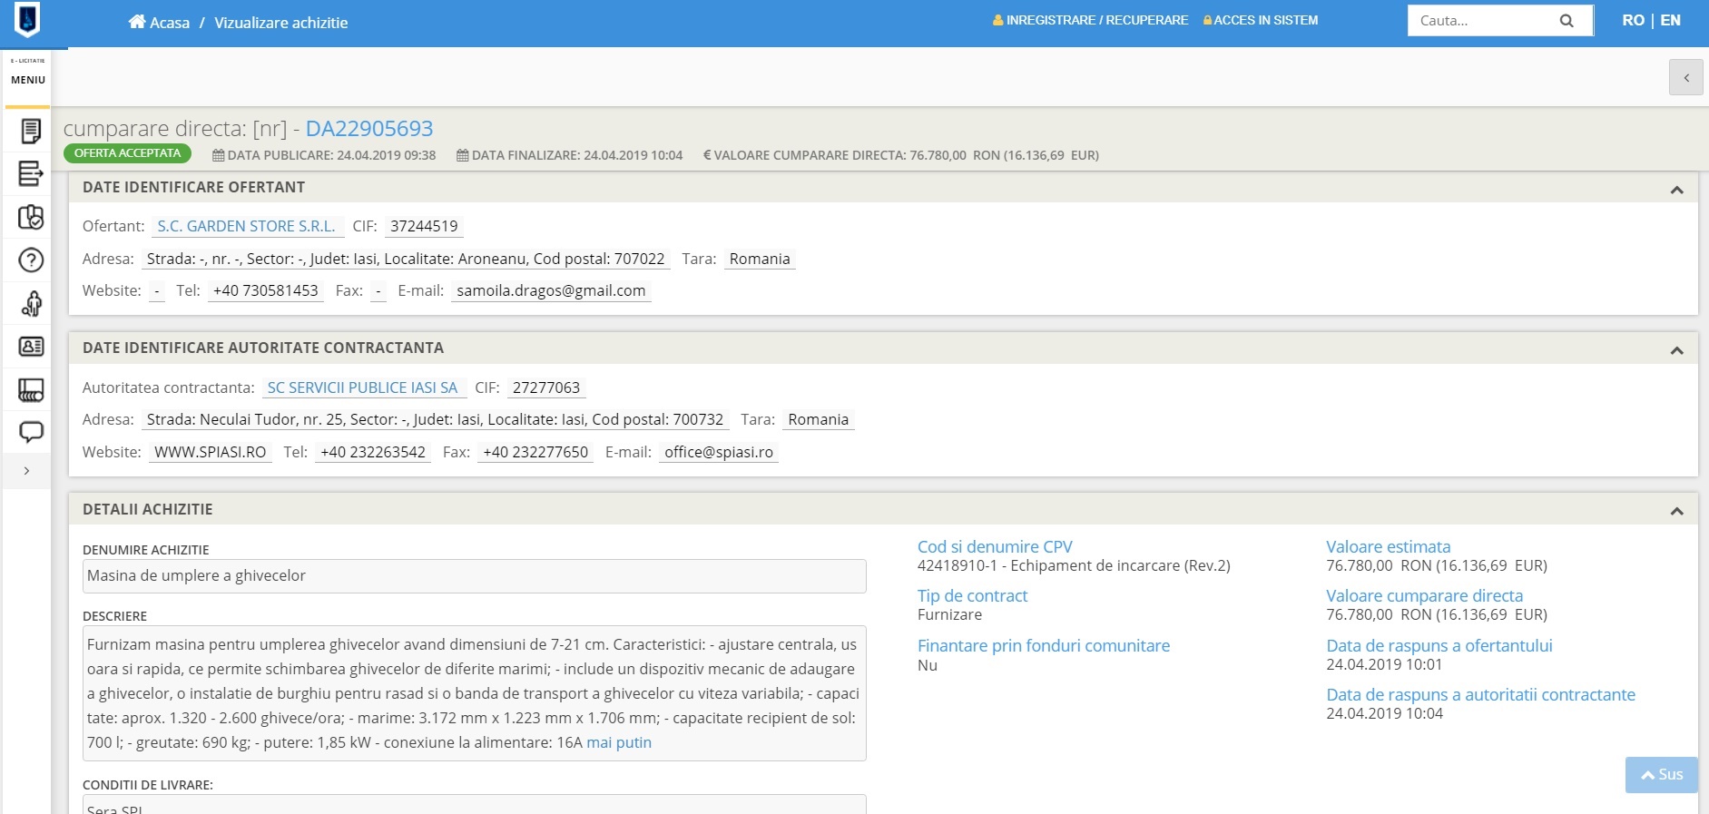Collapse the DETALII ACHIZITIE section
Image resolution: width=1709 pixels, height=814 pixels.
pos(1676,512)
